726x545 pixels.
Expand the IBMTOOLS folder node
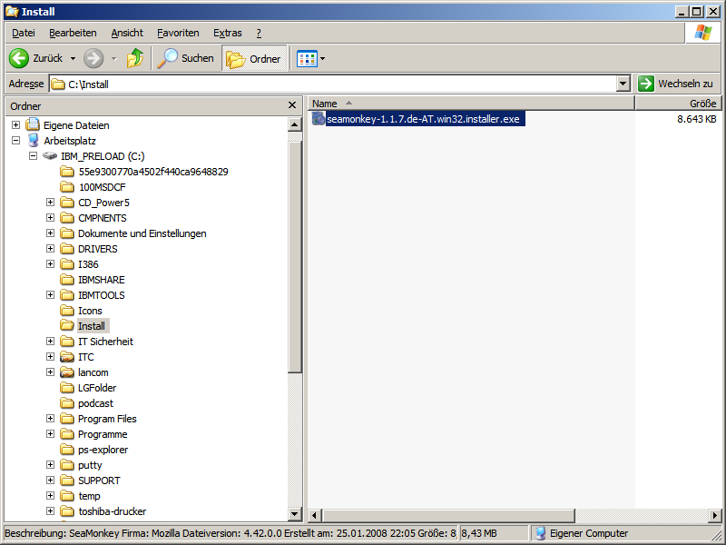click(x=50, y=295)
